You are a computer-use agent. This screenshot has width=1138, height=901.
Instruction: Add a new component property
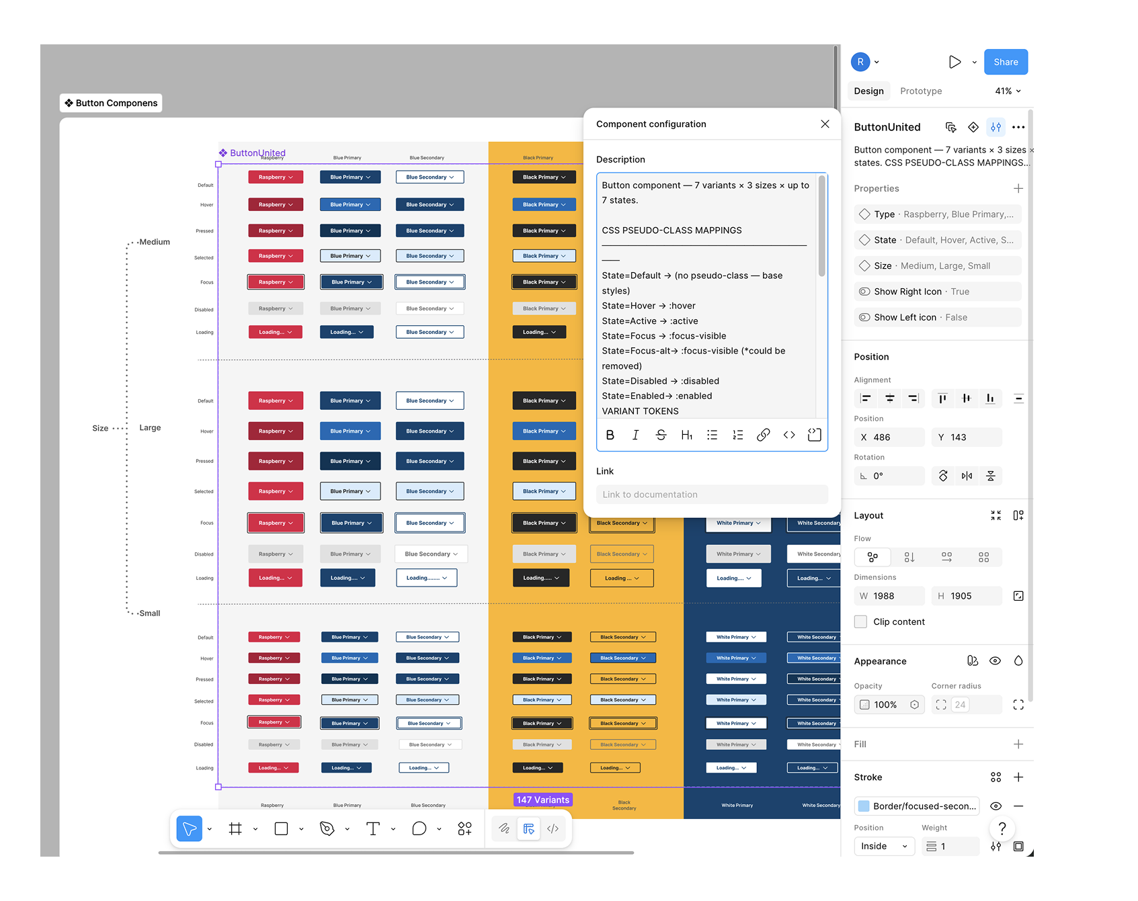tap(1018, 189)
